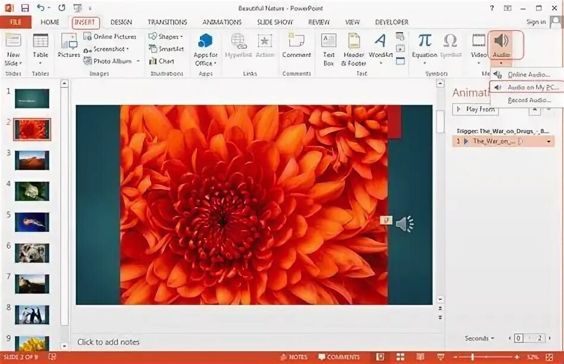Click the Action star icon

point(265,41)
